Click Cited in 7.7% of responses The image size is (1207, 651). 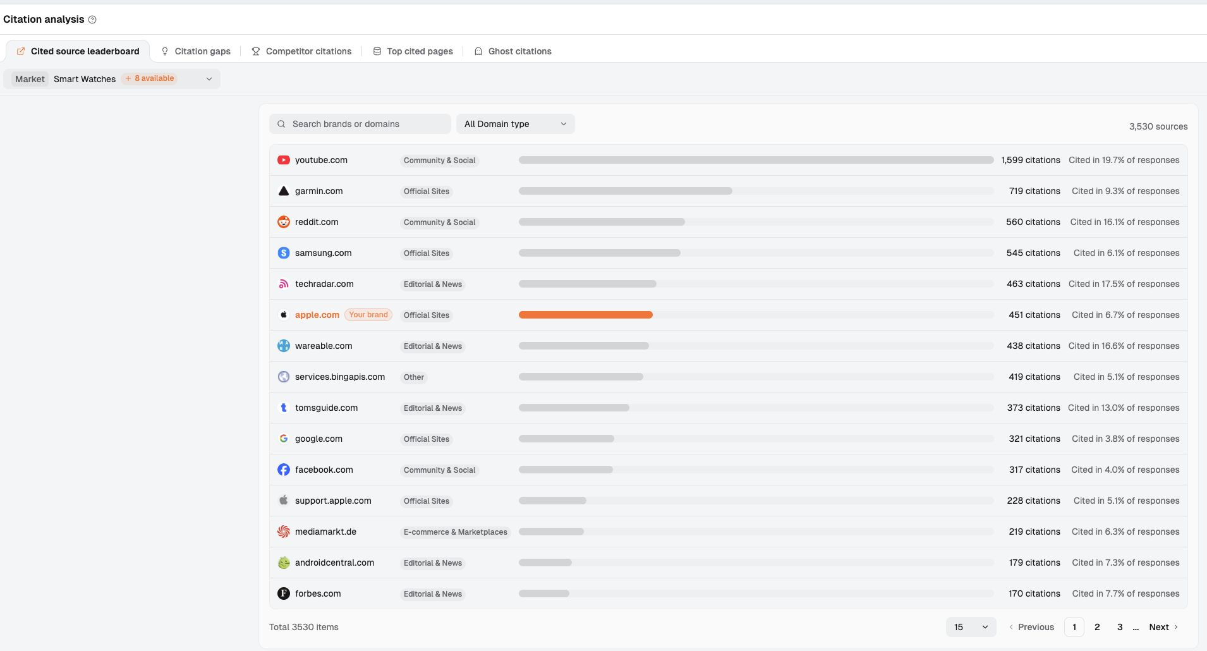click(x=1126, y=594)
